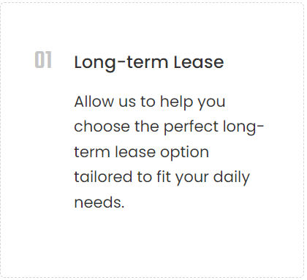Click the word Allow in the description
Screen dimensions: 307x280
(x=94, y=102)
